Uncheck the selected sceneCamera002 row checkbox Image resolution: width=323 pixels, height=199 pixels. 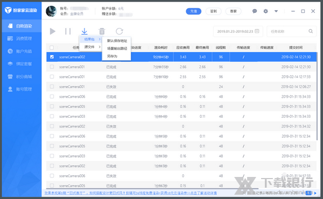click(x=52, y=57)
